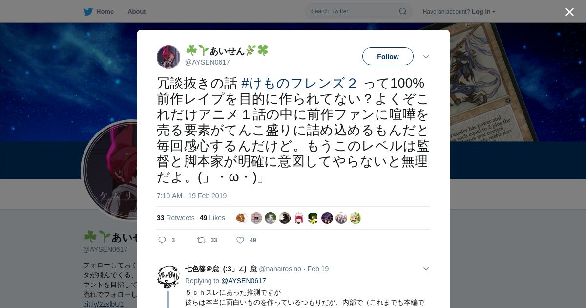Expand the tweet options chevron near Follow
The width and height of the screenshot is (586, 308).
pos(426,57)
